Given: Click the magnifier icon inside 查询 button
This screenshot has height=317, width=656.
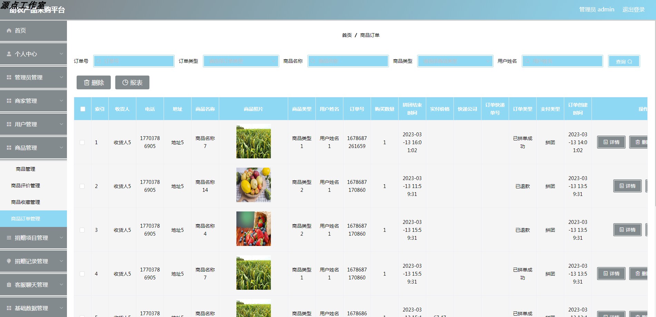Looking at the screenshot, I should coord(630,61).
